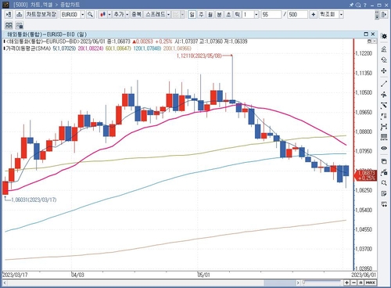
Task: Click the 퀵조회 button
Action: click(x=328, y=15)
